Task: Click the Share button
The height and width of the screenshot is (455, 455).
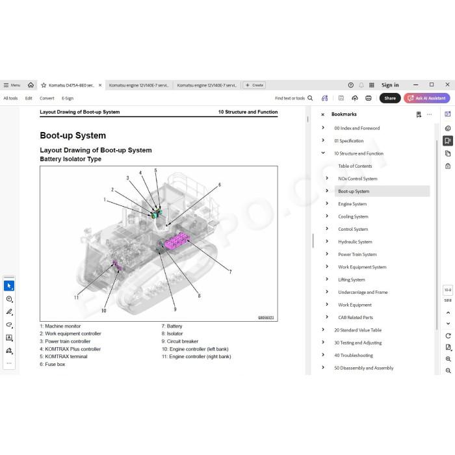Action: (390, 98)
